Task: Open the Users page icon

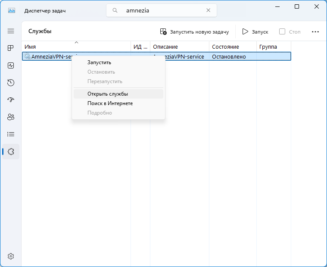Action: point(11,117)
